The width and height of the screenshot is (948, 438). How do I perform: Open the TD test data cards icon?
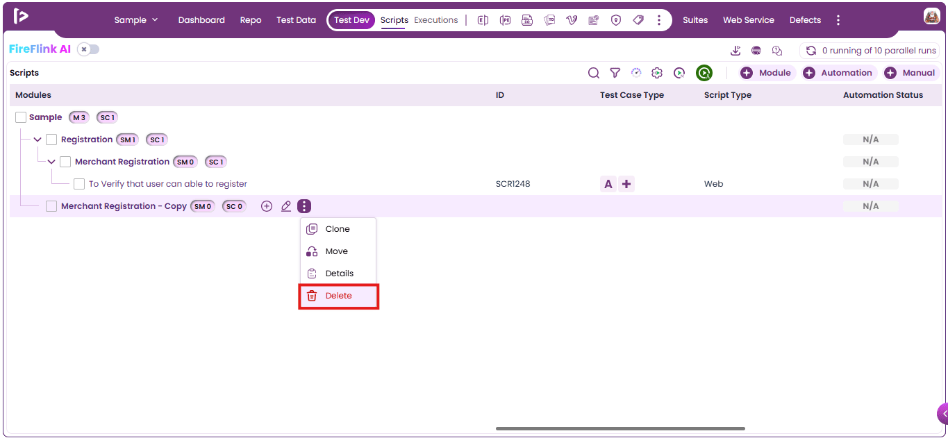pyautogui.click(x=549, y=20)
